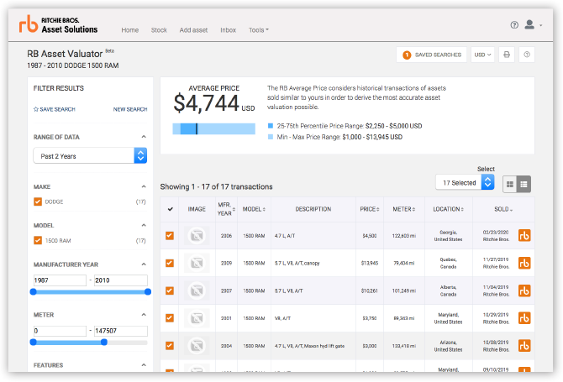This screenshot has width=563, height=382.
Task: Click meter slider's right handle
Action: [x=104, y=343]
